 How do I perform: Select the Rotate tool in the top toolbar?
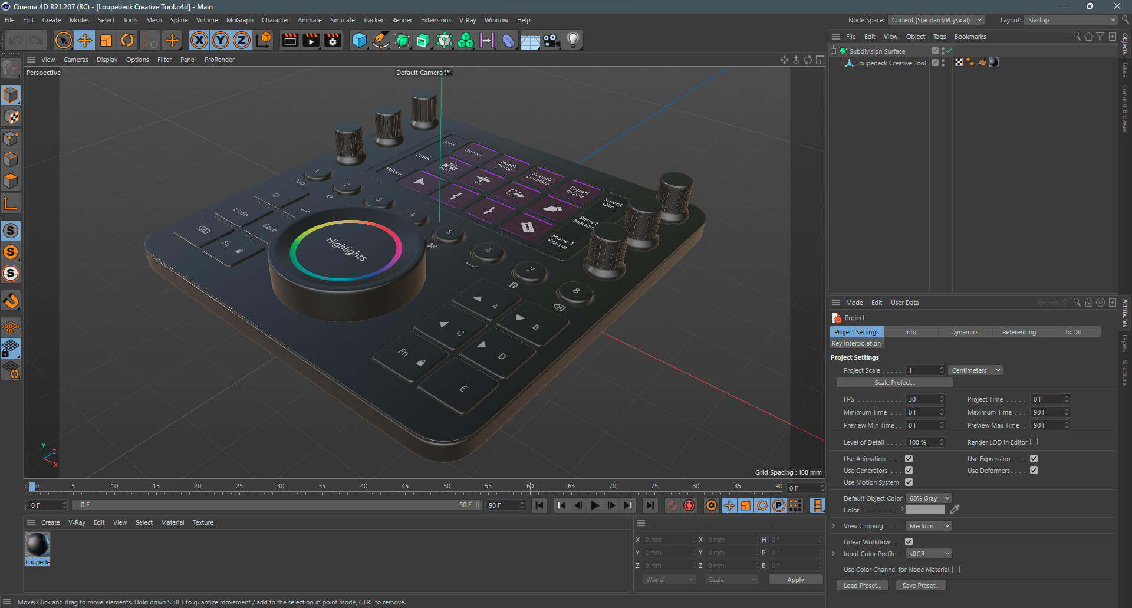point(127,40)
